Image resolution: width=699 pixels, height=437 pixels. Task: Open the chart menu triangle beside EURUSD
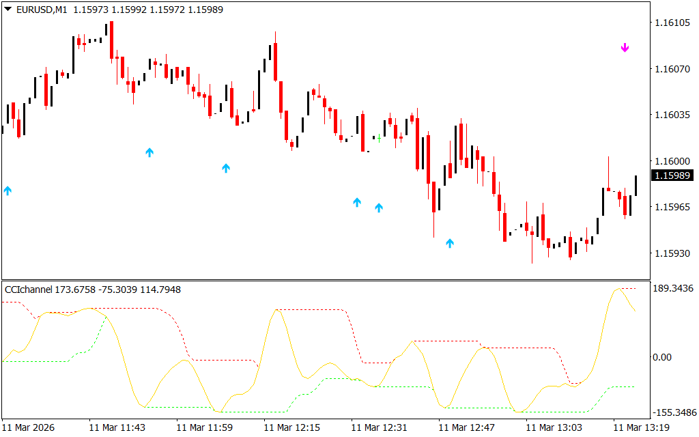8,10
